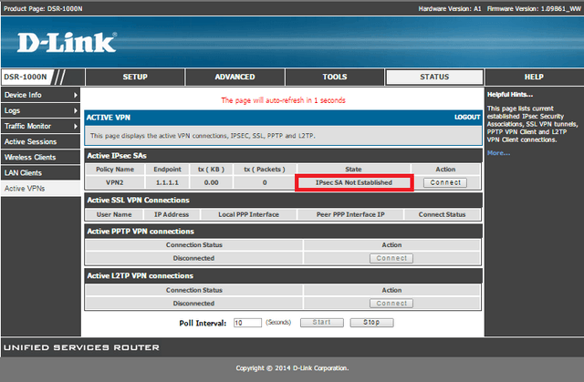Select Traffic Monitor in sidebar
This screenshot has width=584, height=382.
point(40,127)
